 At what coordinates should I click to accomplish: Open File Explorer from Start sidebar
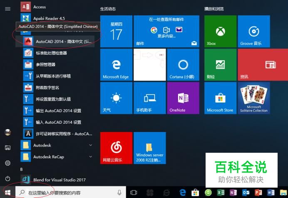tap(7, 148)
